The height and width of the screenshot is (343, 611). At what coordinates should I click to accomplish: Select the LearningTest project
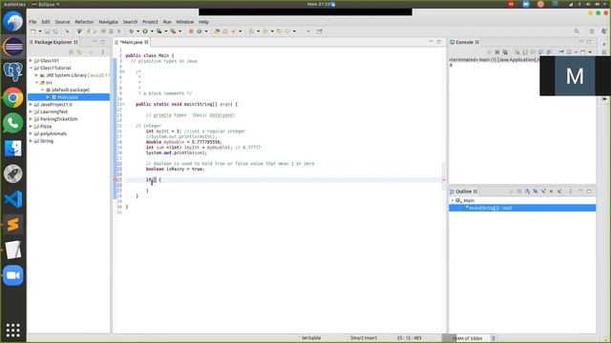click(53, 111)
